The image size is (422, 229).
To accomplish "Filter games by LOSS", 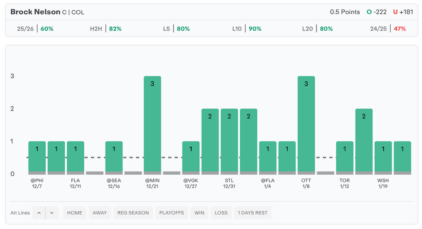I will [221, 213].
